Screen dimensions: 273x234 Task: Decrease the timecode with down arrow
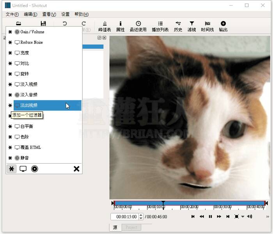click(x=141, y=218)
